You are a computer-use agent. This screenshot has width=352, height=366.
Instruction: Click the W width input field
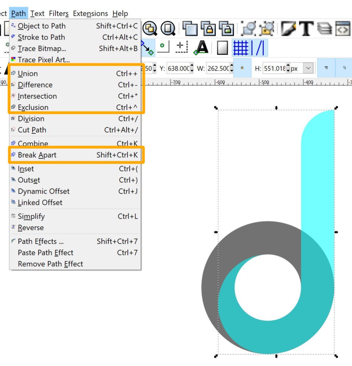[x=218, y=68]
